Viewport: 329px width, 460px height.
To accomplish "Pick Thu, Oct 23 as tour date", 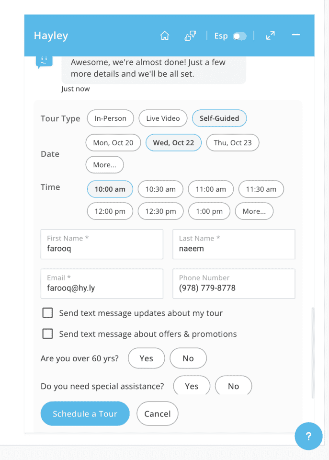I will [x=232, y=143].
